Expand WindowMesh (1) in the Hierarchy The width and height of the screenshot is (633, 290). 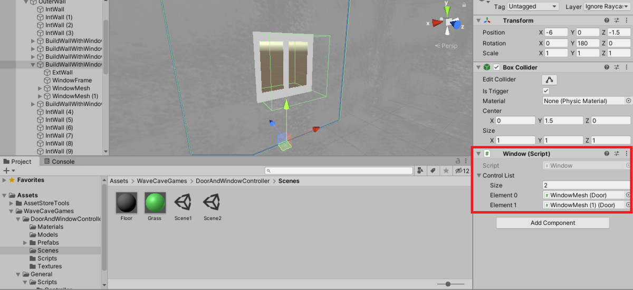coord(40,96)
